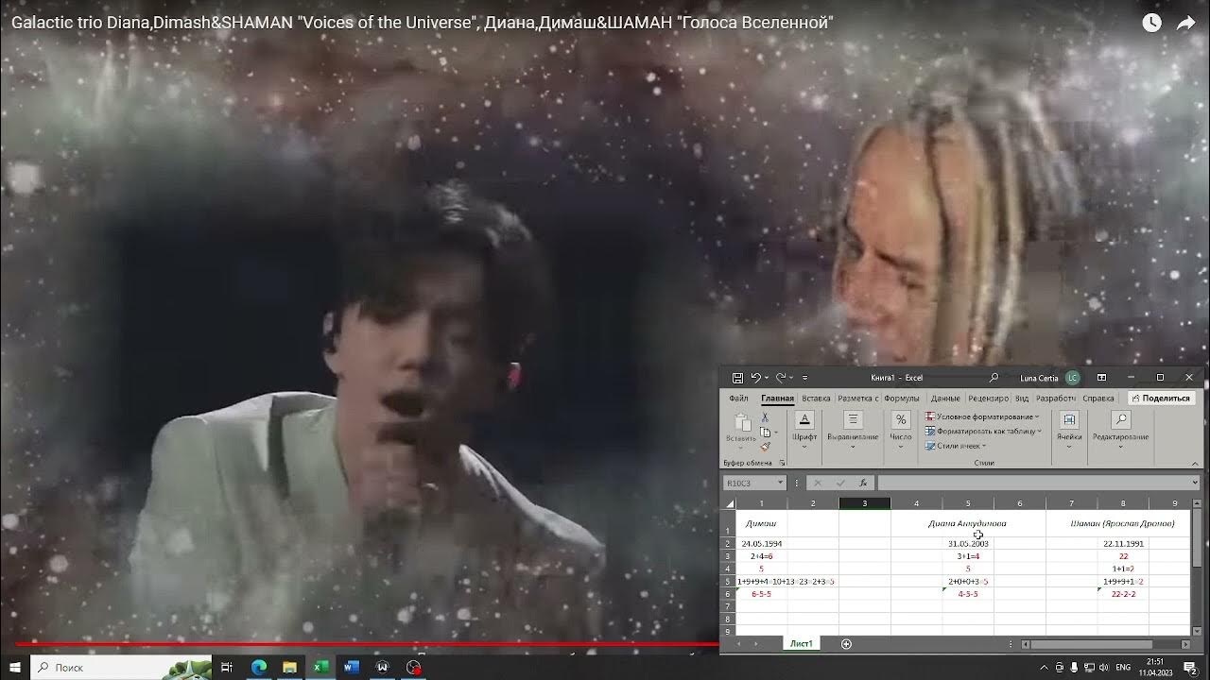Viewport: 1210px width, 680px height.
Task: Open Task View from the taskbar
Action: click(227, 667)
